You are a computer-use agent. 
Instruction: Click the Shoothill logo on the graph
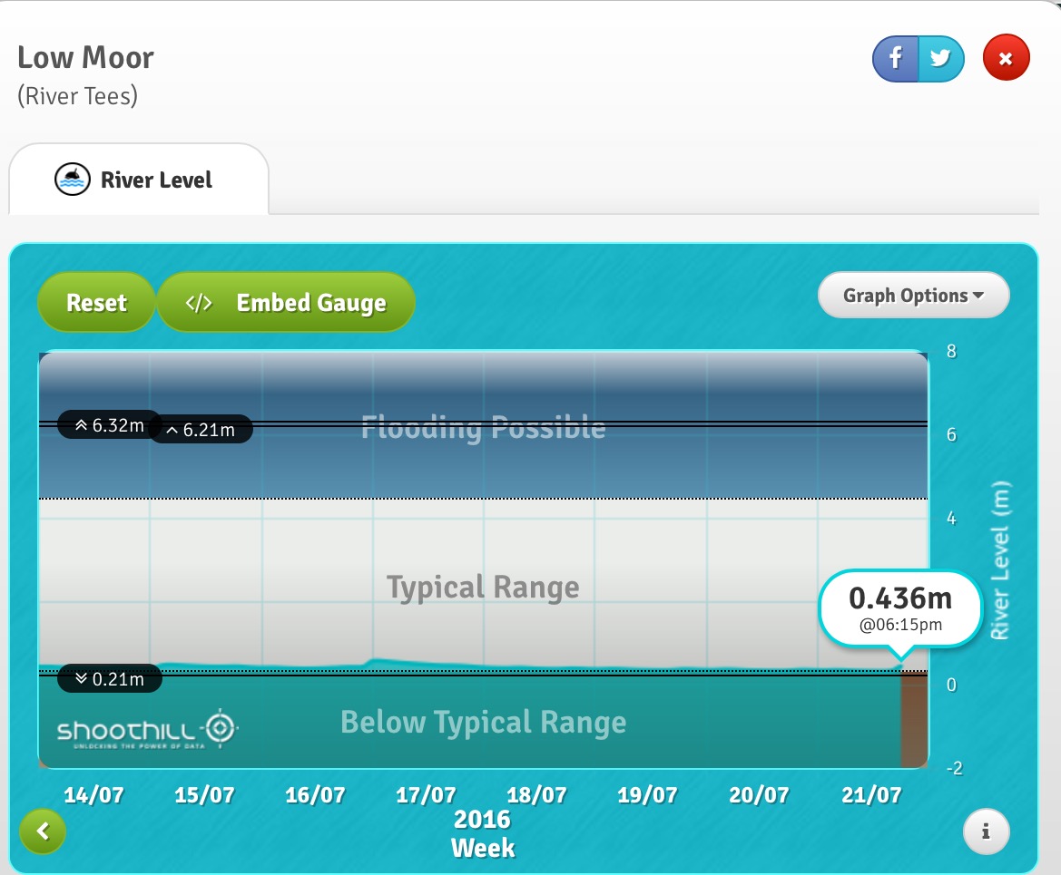tap(147, 730)
